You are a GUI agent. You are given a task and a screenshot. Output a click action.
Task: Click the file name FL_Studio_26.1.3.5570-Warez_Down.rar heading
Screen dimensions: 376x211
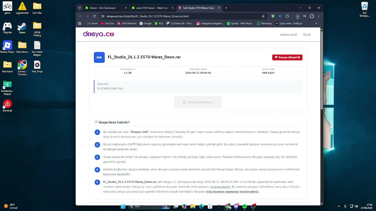point(144,57)
